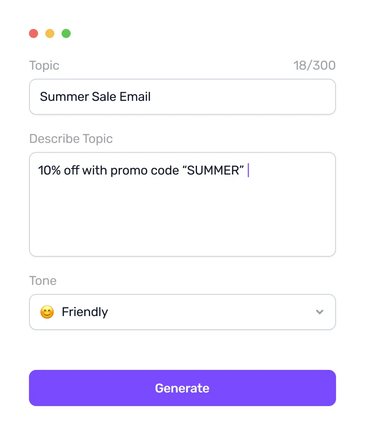The height and width of the screenshot is (435, 365).
Task: Click the smiling emoji icon in Tone
Action: [47, 312]
